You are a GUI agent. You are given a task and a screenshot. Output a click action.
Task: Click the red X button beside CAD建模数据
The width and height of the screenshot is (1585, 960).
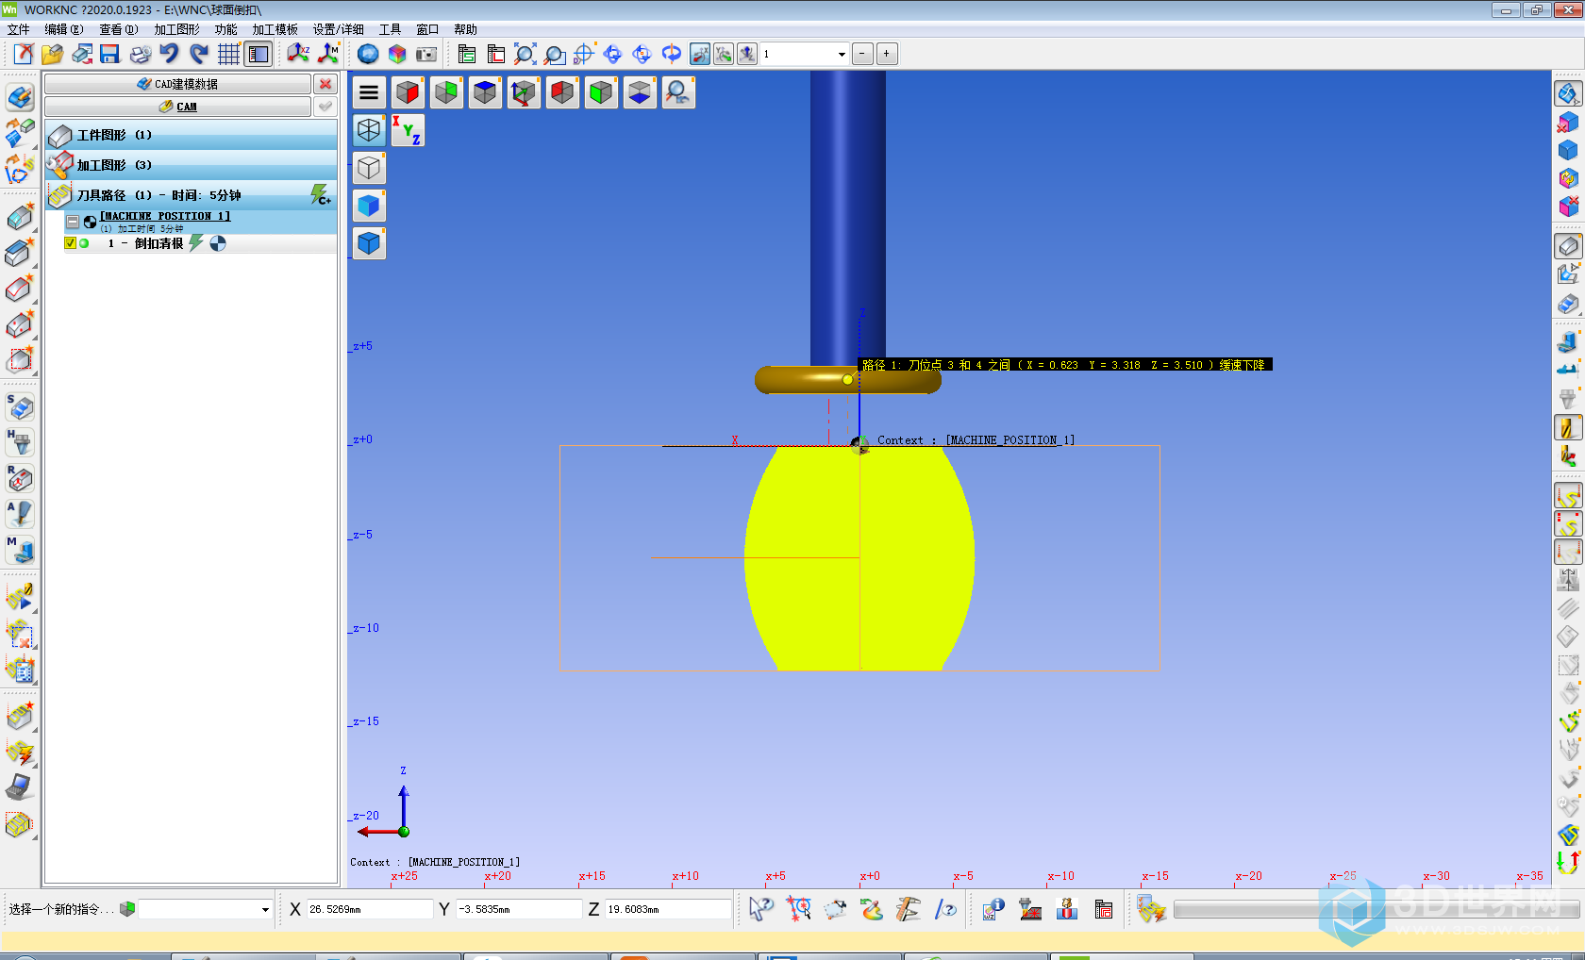pos(325,84)
